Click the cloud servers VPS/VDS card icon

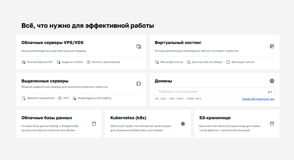[x=139, y=46]
